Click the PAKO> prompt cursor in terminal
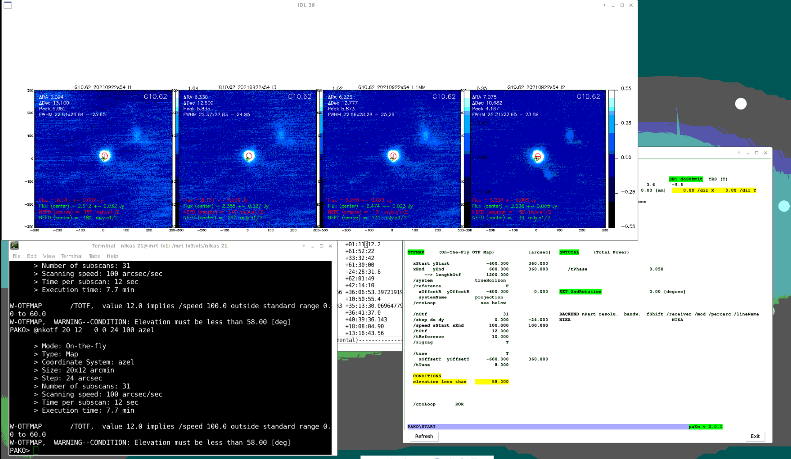The height and width of the screenshot is (459, 791). (36, 450)
